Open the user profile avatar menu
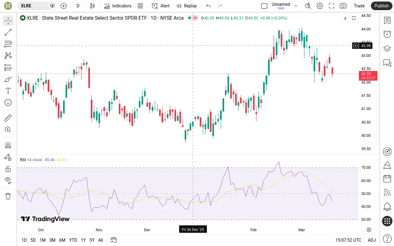394x246 pixels. coord(8,6)
